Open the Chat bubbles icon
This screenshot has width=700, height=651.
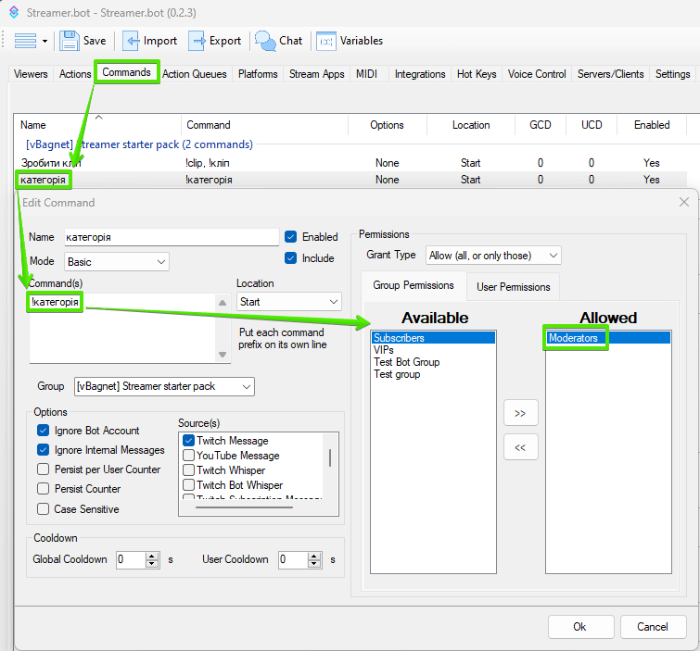pos(265,41)
